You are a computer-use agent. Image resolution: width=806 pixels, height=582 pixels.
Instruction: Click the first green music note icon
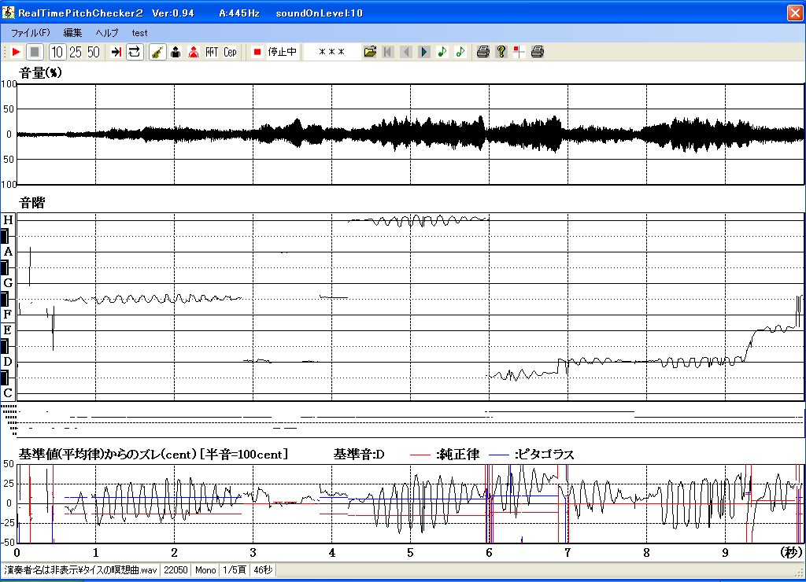(x=442, y=52)
